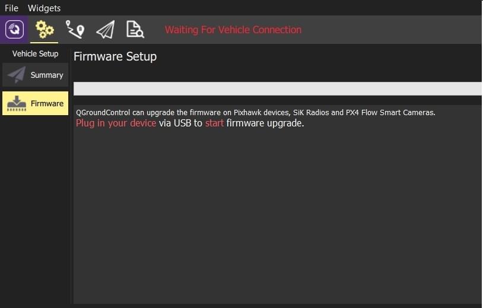Click the Vehicle Setup sidebar heading
Image resolution: width=483 pixels, height=308 pixels.
tap(35, 53)
